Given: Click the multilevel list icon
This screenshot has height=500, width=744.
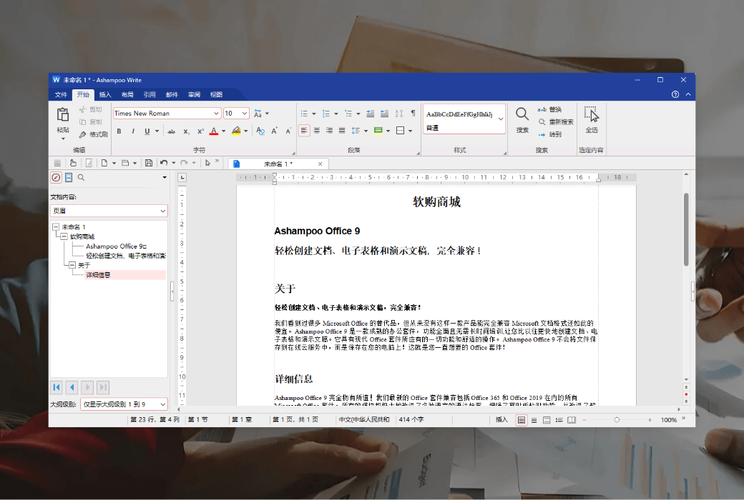Looking at the screenshot, I should (x=348, y=114).
